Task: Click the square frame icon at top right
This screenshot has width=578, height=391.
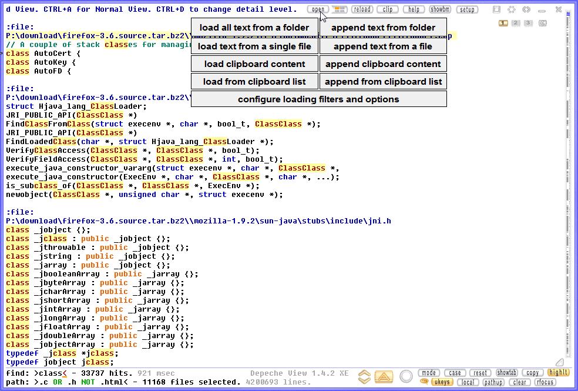Action: (x=496, y=9)
